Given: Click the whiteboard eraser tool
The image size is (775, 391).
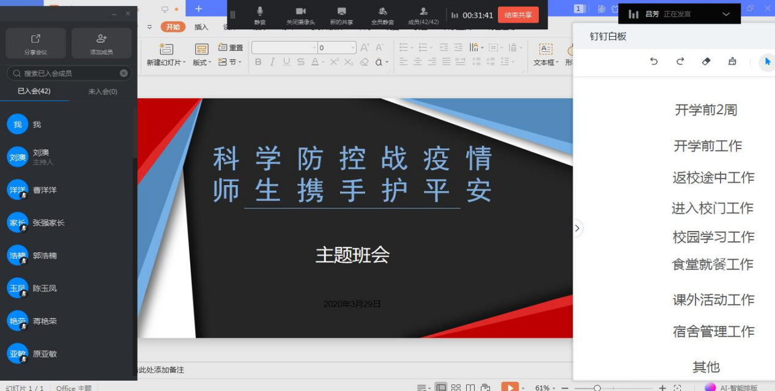Looking at the screenshot, I should pyautogui.click(x=706, y=62).
